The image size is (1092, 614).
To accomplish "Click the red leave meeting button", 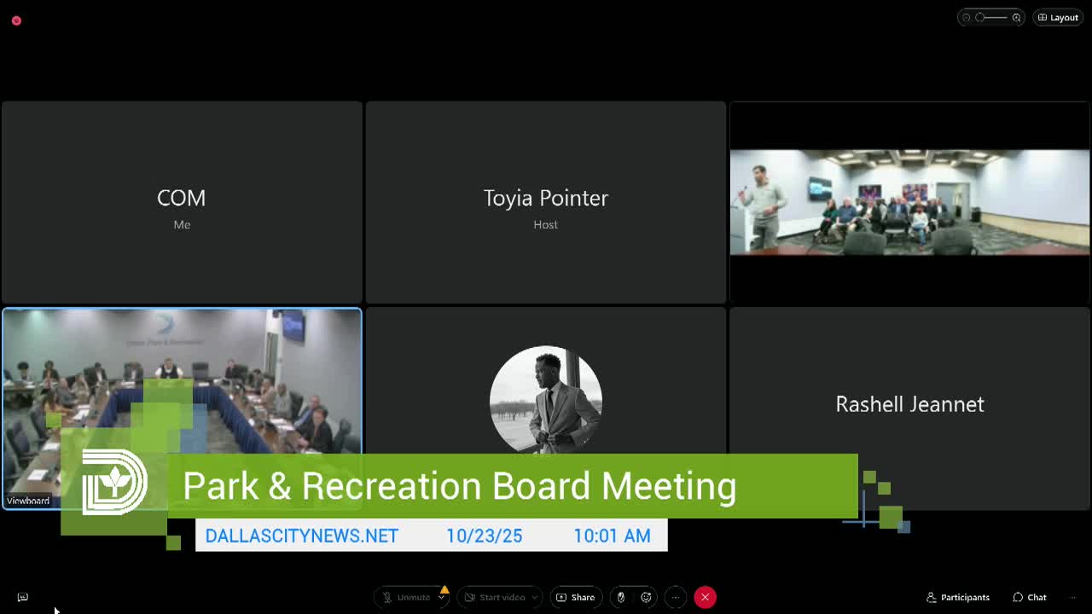I will pyautogui.click(x=705, y=597).
